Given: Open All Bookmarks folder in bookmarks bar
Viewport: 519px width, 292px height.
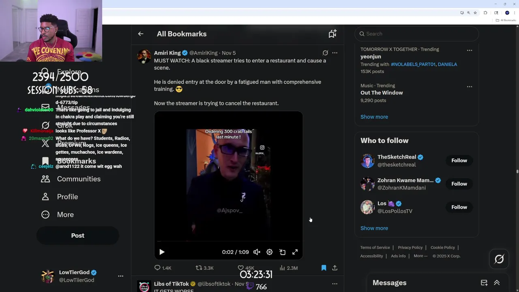Looking at the screenshot, I should point(506,20).
